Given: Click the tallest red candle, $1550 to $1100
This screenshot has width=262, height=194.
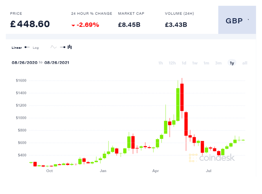Looking at the screenshot, I should click(182, 97).
